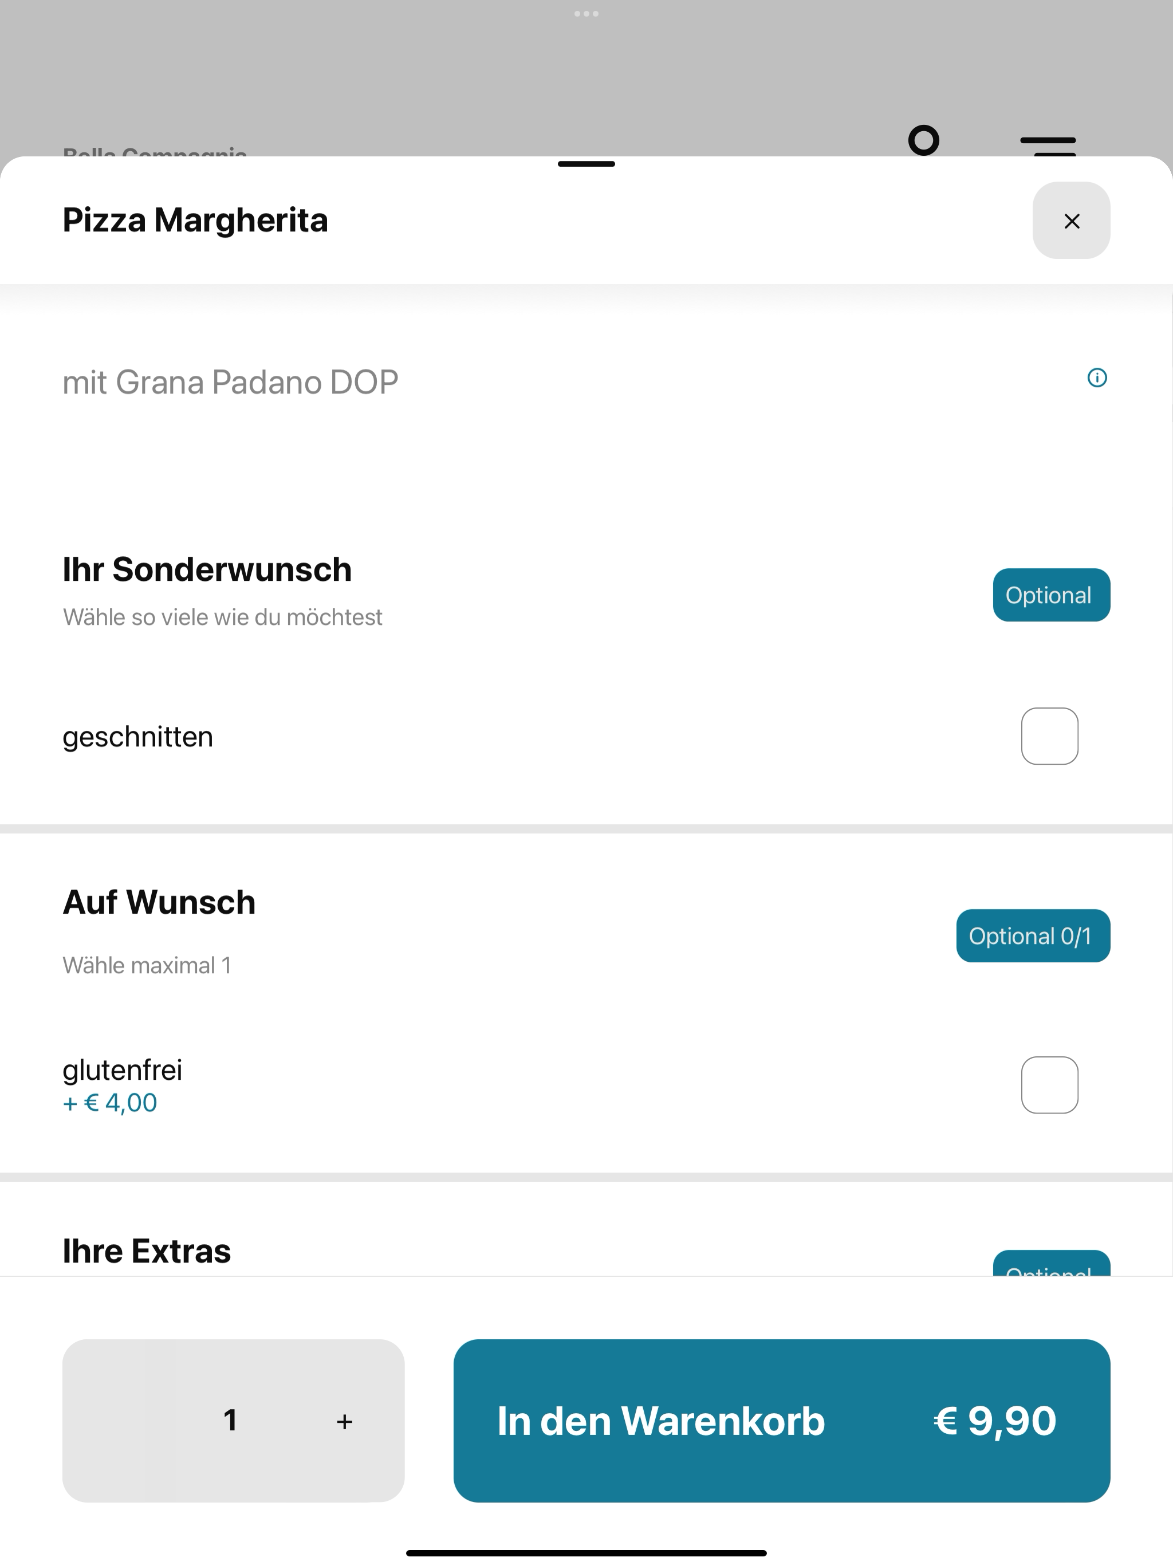Tap the € 9,90 price on cart button
The image size is (1173, 1565).
coord(995,1421)
